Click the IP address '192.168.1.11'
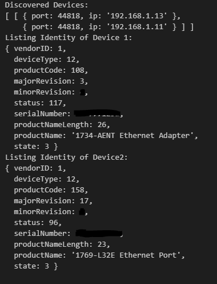This screenshot has height=284, width=217. pyautogui.click(x=137, y=27)
